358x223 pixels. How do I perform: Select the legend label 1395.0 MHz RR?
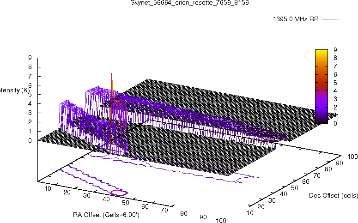coord(296,19)
